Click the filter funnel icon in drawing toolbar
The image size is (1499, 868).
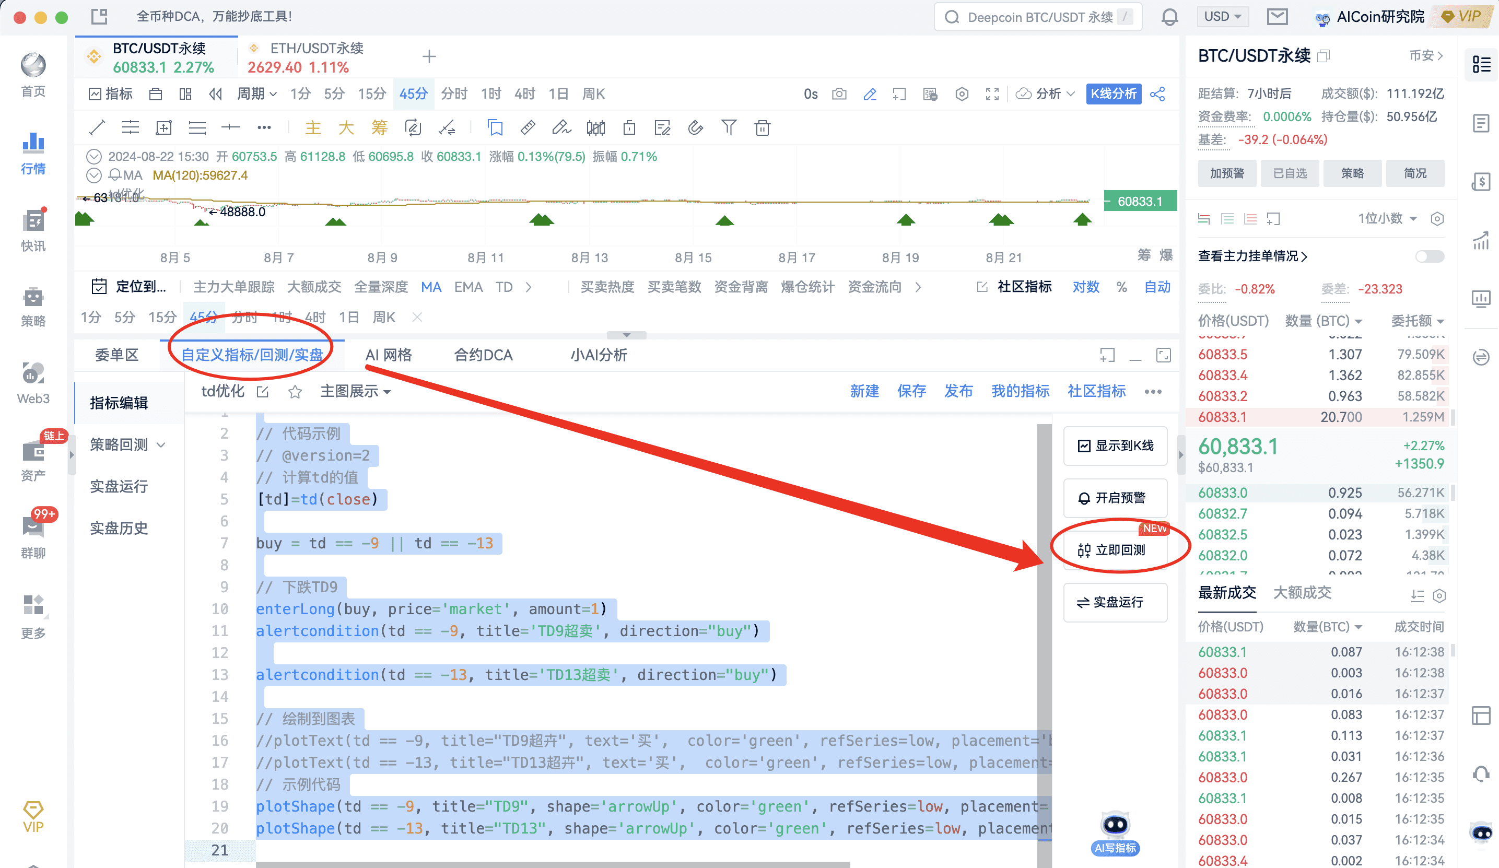pyautogui.click(x=729, y=127)
